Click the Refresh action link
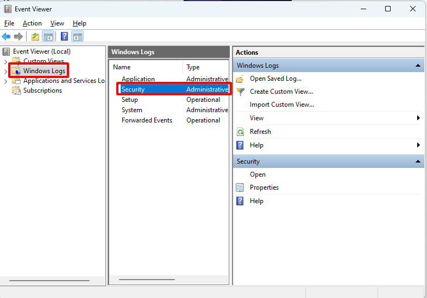Image resolution: width=427 pixels, height=298 pixels. coord(260,132)
